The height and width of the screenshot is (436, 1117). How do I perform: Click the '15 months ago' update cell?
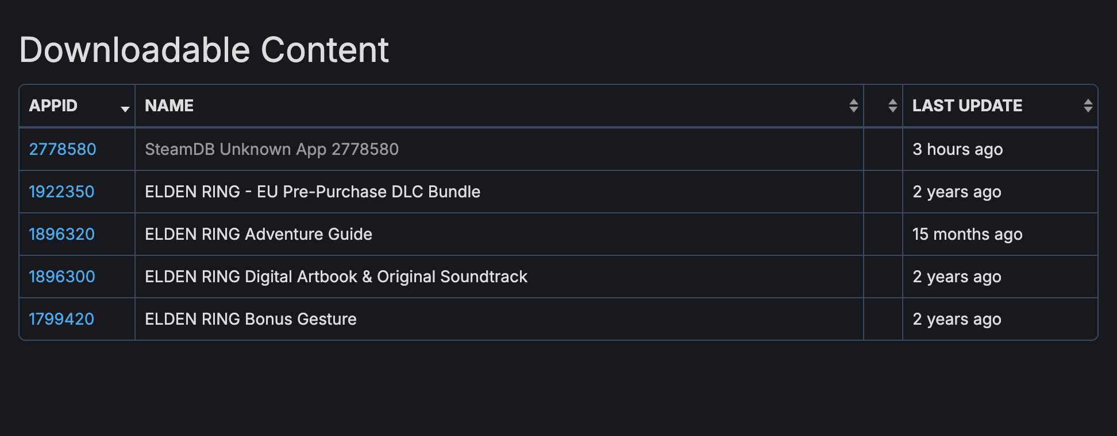point(967,234)
